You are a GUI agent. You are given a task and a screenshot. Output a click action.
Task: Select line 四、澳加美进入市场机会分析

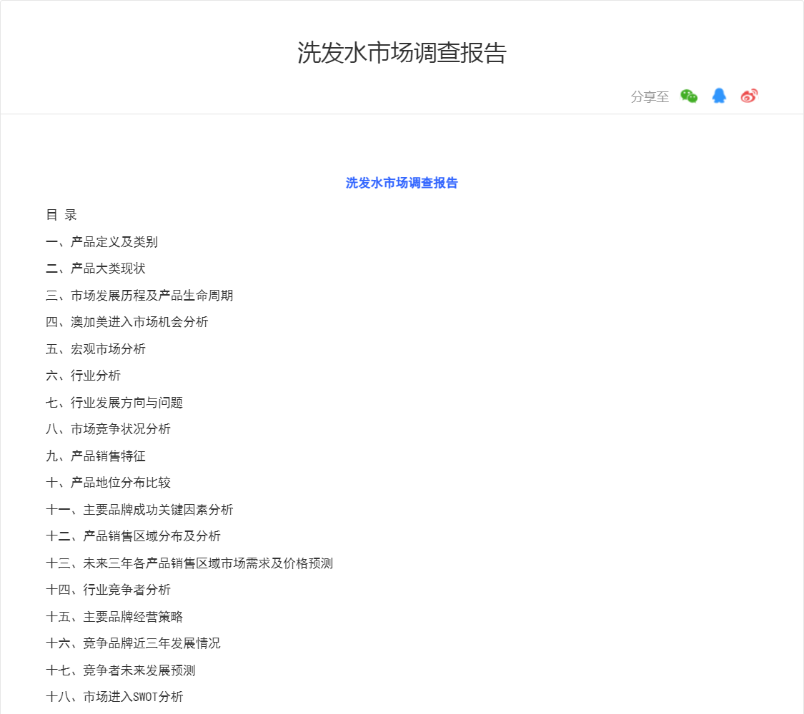click(126, 322)
